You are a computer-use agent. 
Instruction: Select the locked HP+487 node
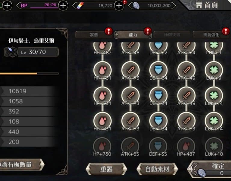(x=186, y=146)
